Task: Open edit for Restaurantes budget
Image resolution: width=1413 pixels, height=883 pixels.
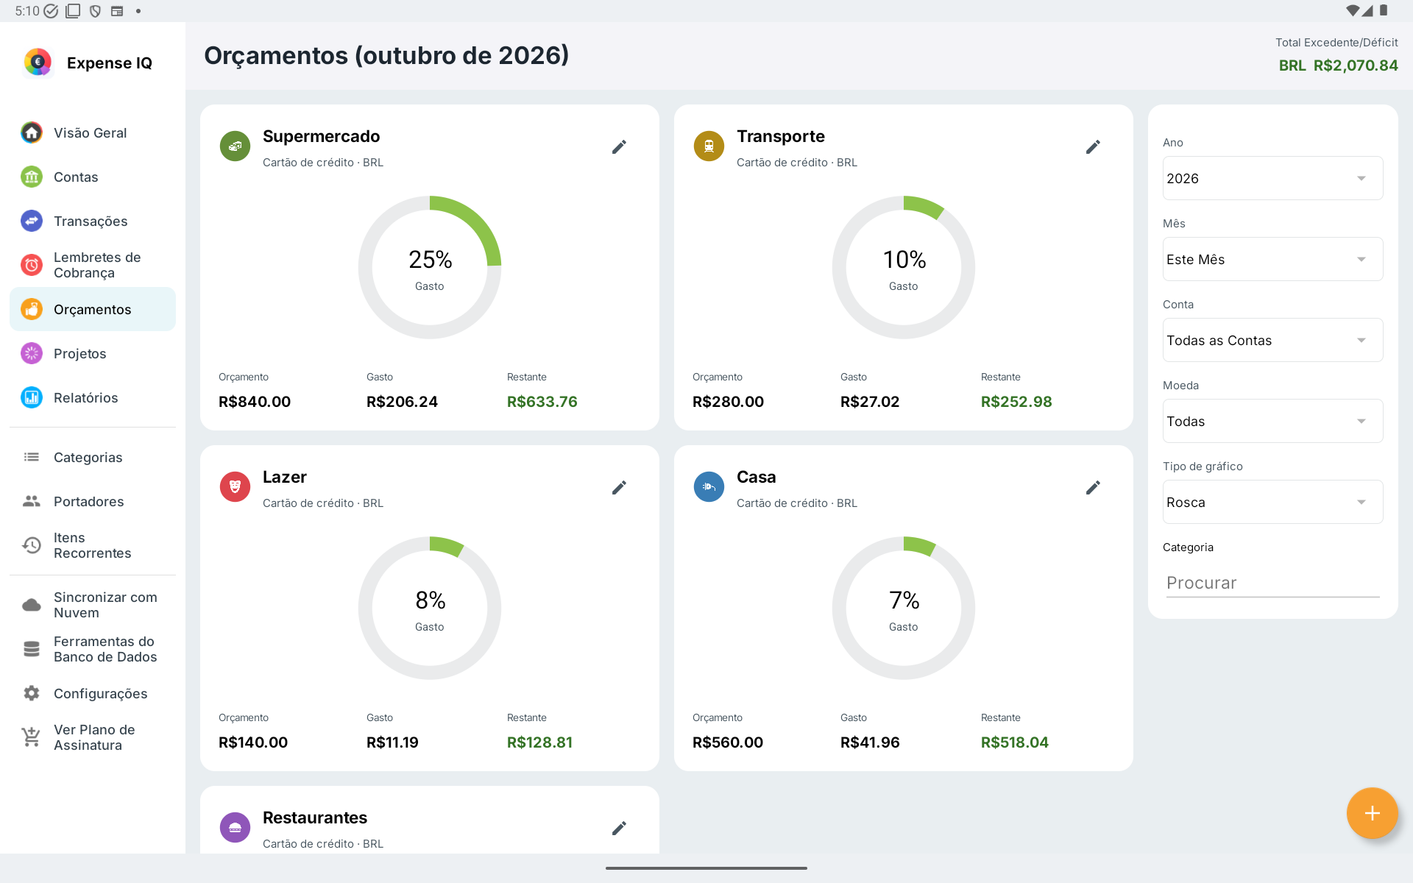Action: click(x=619, y=829)
